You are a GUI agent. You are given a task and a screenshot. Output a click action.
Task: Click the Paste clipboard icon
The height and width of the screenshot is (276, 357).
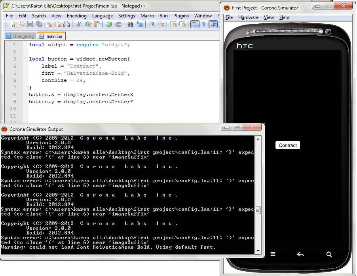pyautogui.click(x=97, y=24)
